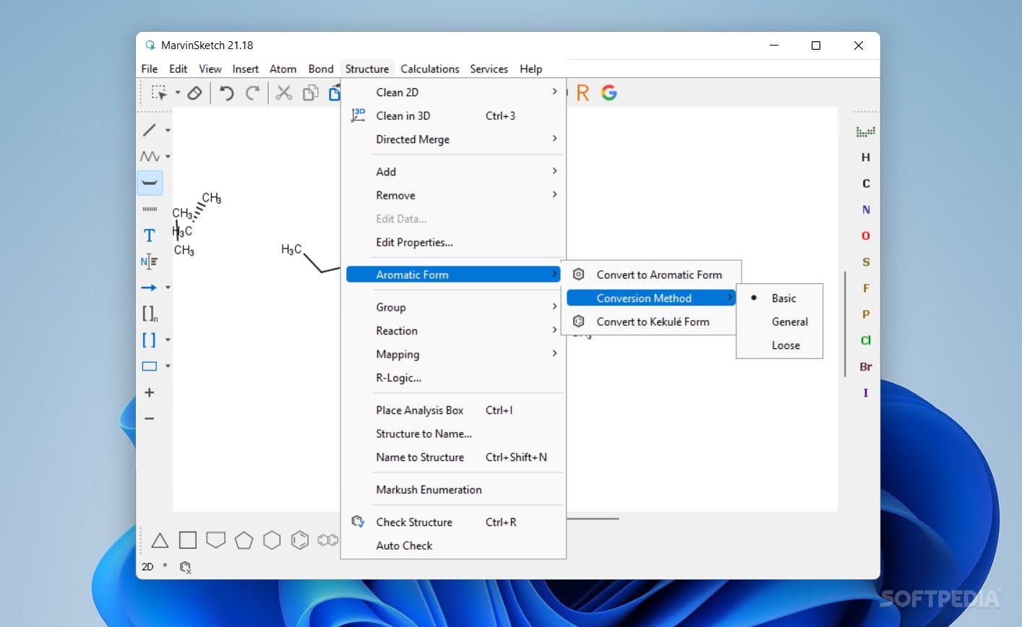Choose Basic conversion method

779,298
